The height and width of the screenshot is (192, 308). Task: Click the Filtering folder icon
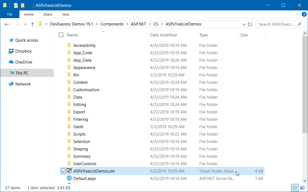point(69,119)
